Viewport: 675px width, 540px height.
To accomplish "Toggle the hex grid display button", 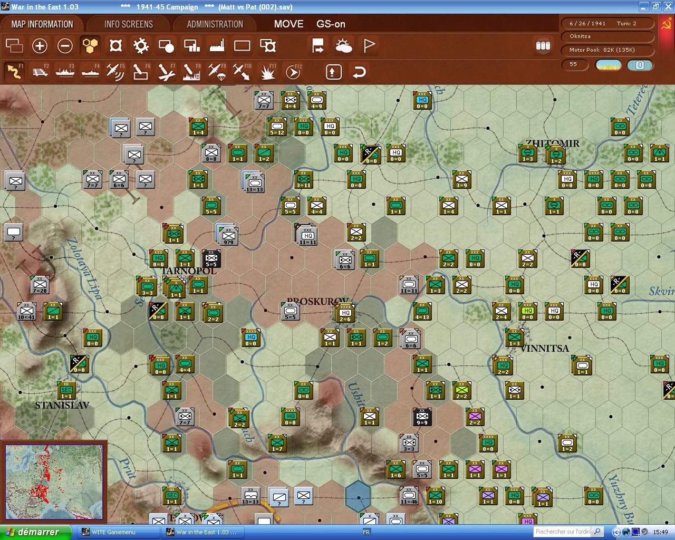I will coord(90,46).
